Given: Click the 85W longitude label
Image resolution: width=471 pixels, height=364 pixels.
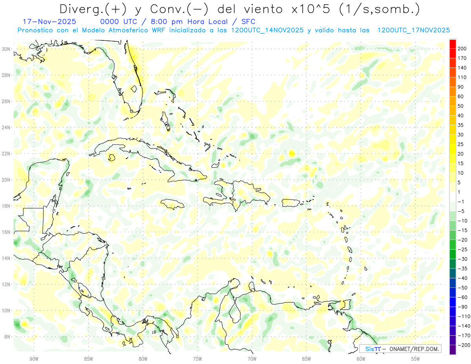Looking at the screenshot, I should pyautogui.click(x=88, y=359).
